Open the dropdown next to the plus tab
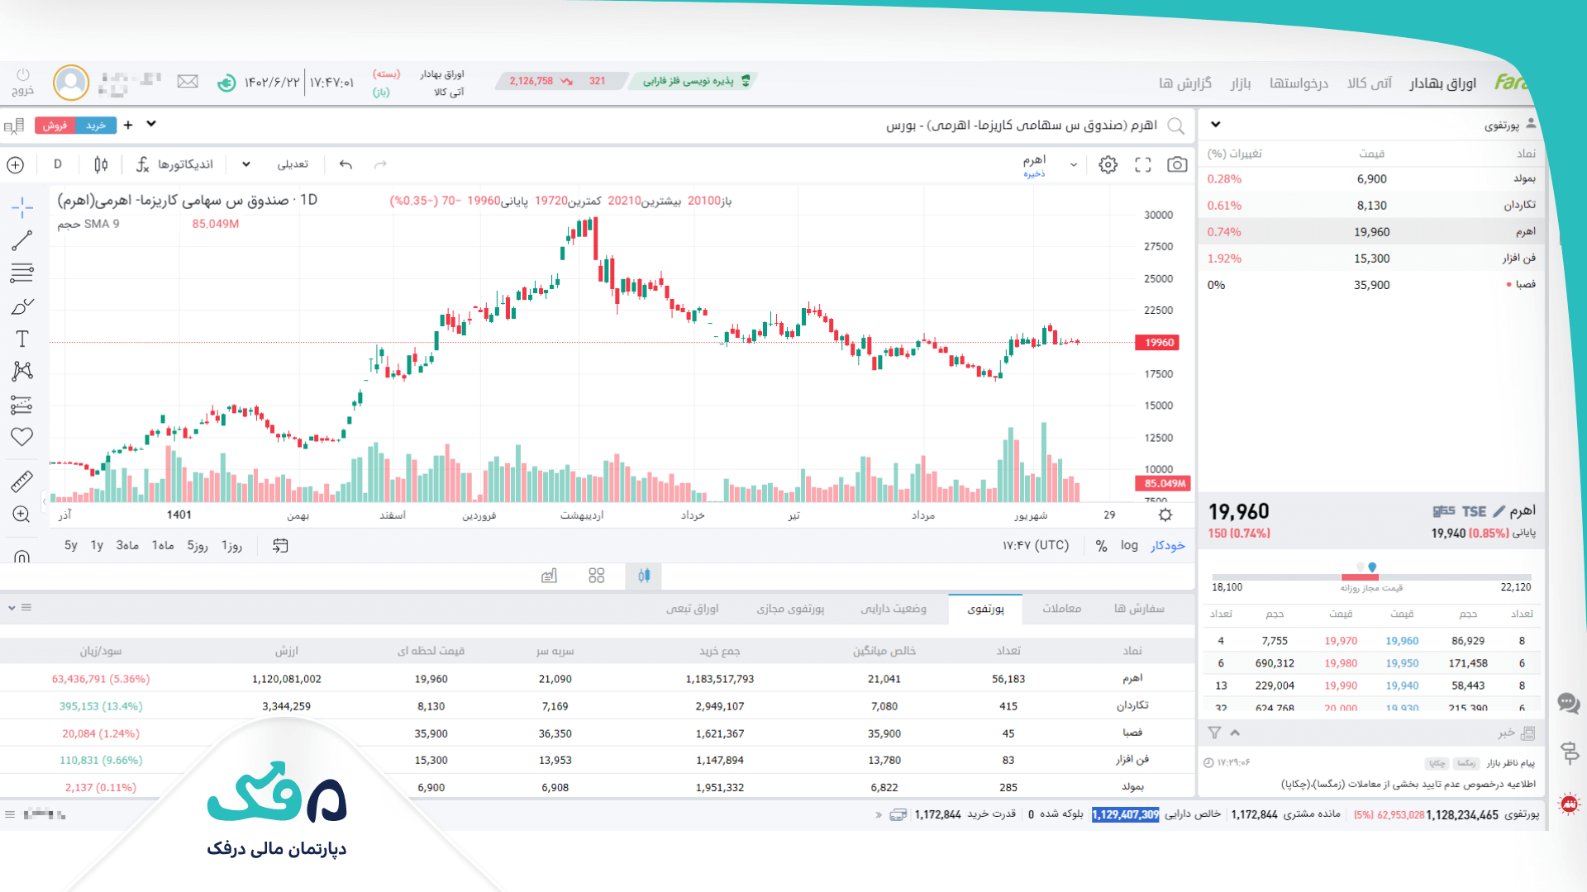Screen dimensions: 1587x892 [x=151, y=124]
